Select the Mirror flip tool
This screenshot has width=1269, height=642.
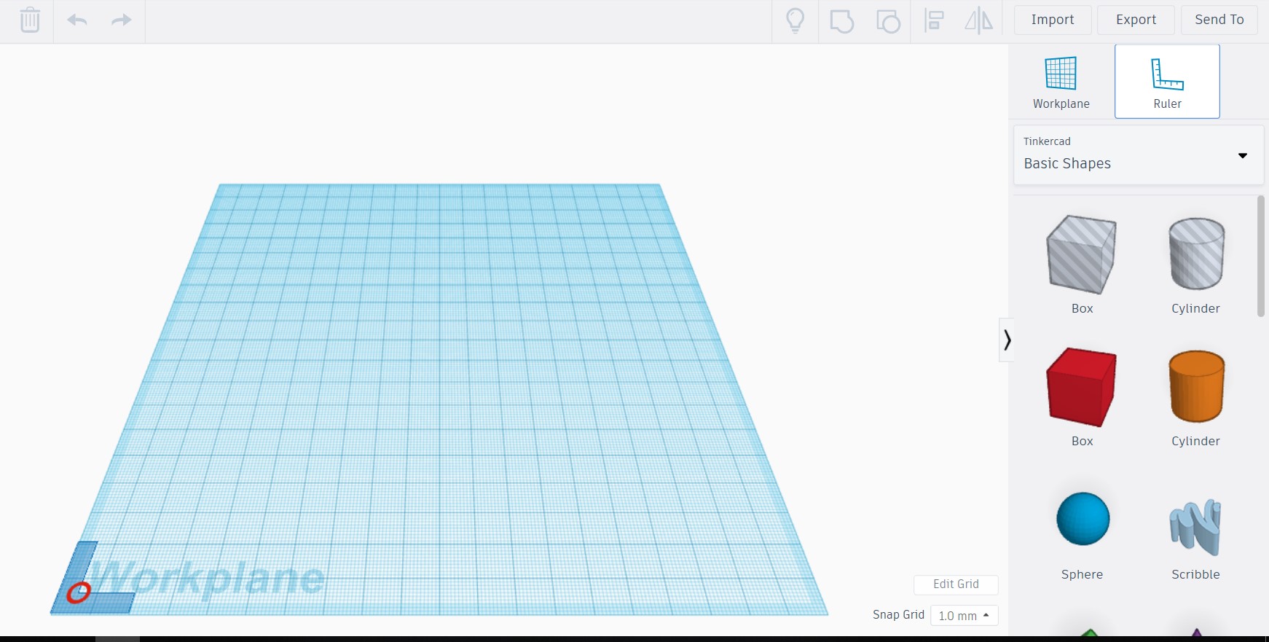(979, 20)
